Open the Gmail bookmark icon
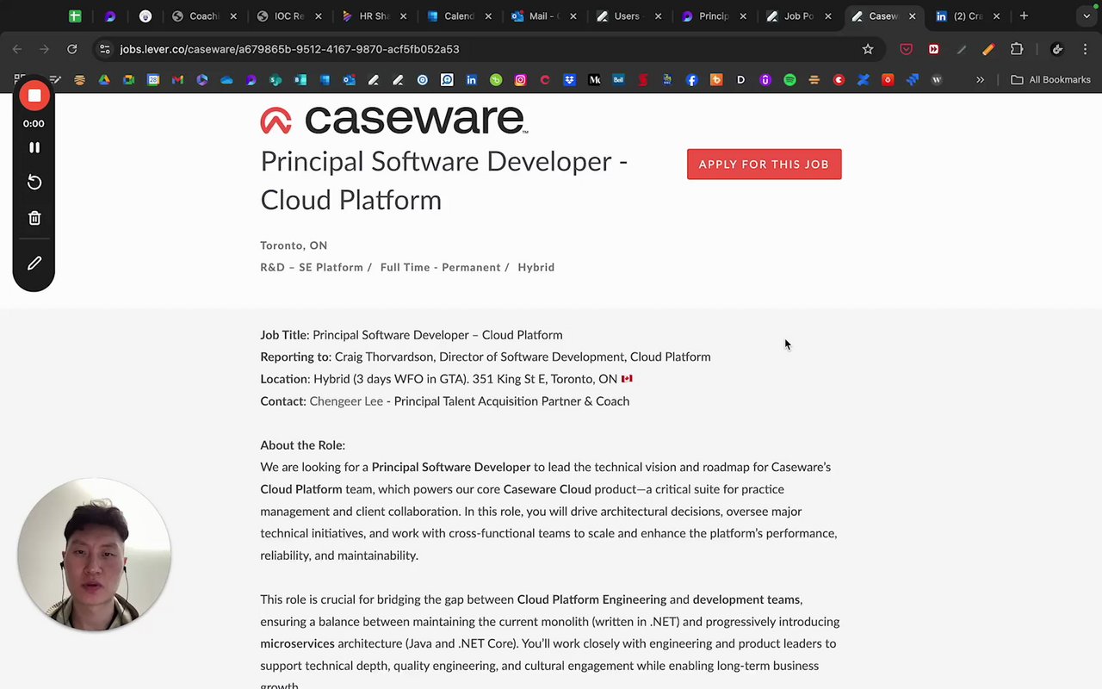This screenshot has height=689, width=1102. tap(177, 79)
